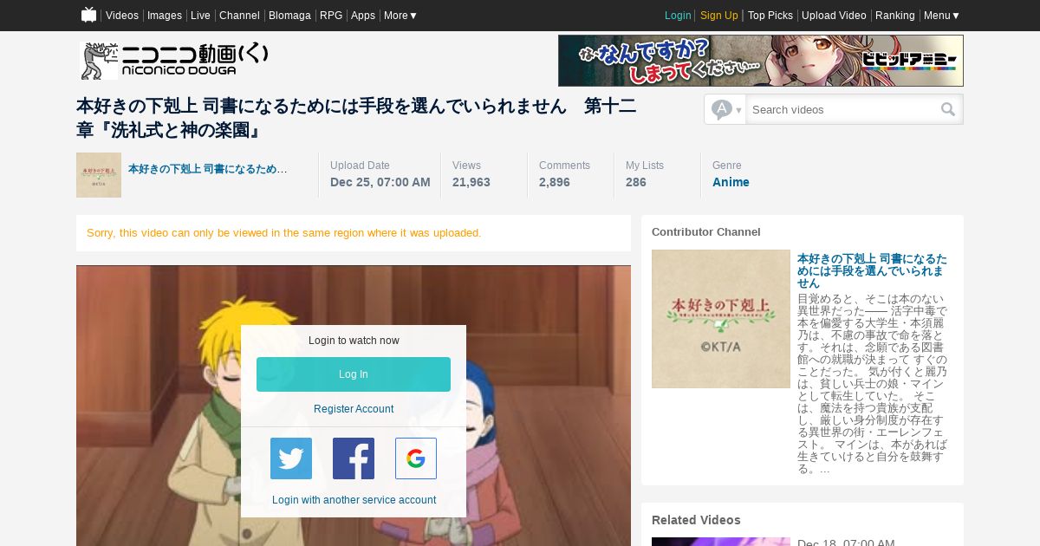Click the contributor channel description text
The image size is (1040, 546).
pos(873,384)
